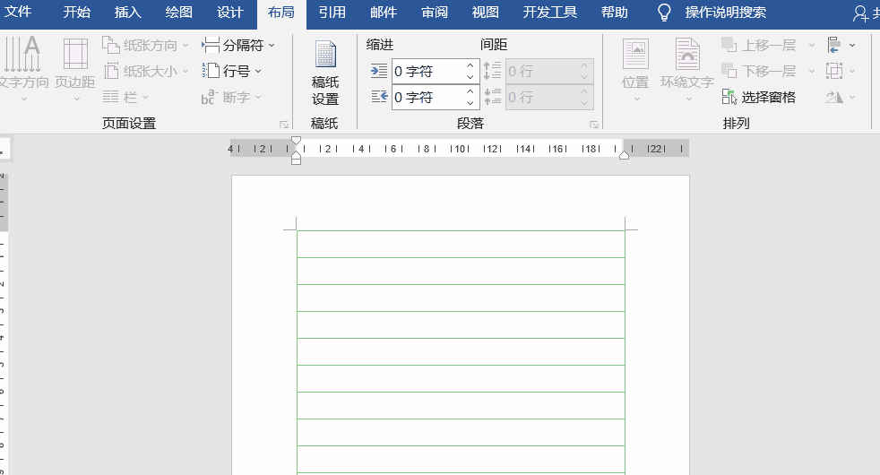Click the share person icon
The height and width of the screenshot is (475, 880).
click(861, 13)
